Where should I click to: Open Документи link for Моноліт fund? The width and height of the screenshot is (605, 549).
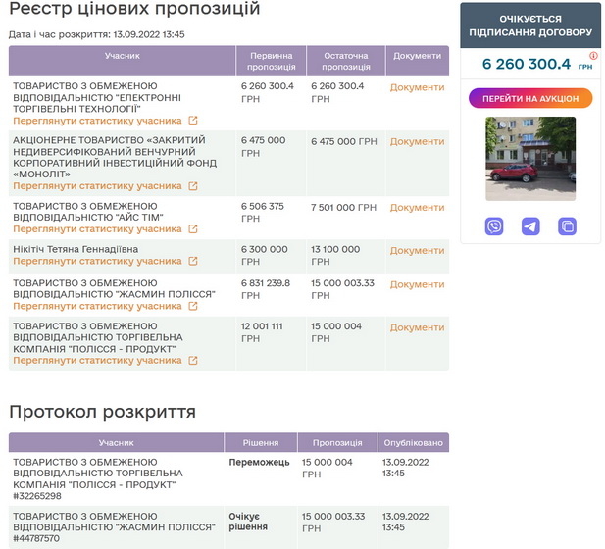tap(417, 142)
